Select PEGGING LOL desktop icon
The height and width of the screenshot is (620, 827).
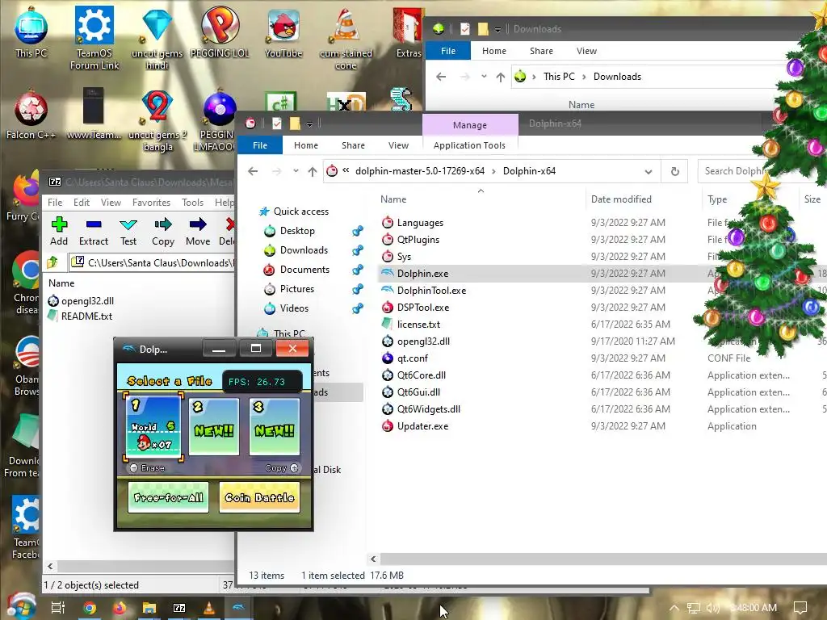(x=220, y=31)
